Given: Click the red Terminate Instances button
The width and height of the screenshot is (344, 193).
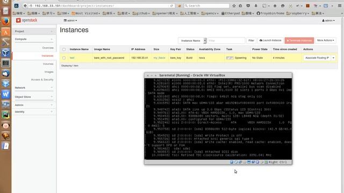Looking at the screenshot, I should coord(299,41).
